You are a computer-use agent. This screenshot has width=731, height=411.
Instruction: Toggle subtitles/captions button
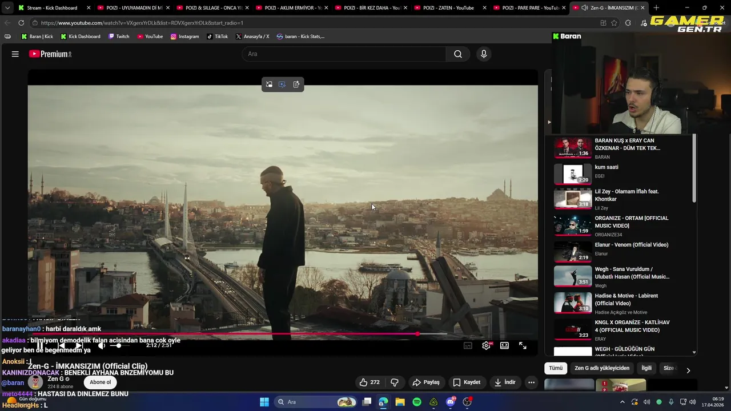tap(468, 345)
